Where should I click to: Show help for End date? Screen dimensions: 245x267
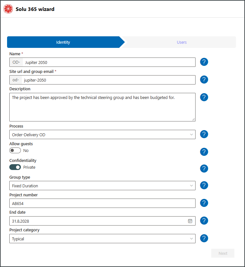pyautogui.click(x=204, y=221)
